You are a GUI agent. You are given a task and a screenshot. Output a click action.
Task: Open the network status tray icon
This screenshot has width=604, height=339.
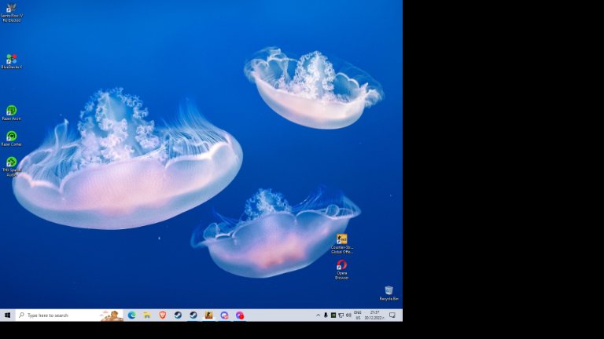[x=341, y=315]
